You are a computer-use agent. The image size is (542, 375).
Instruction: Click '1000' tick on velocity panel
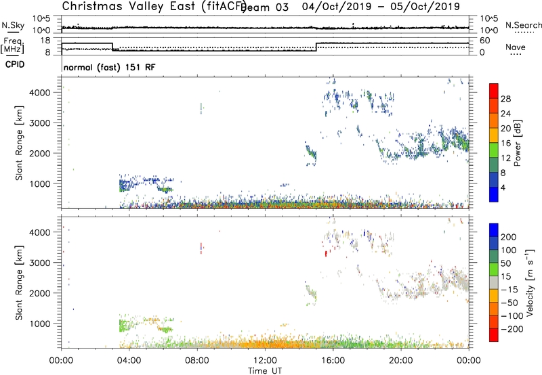[x=40, y=324]
